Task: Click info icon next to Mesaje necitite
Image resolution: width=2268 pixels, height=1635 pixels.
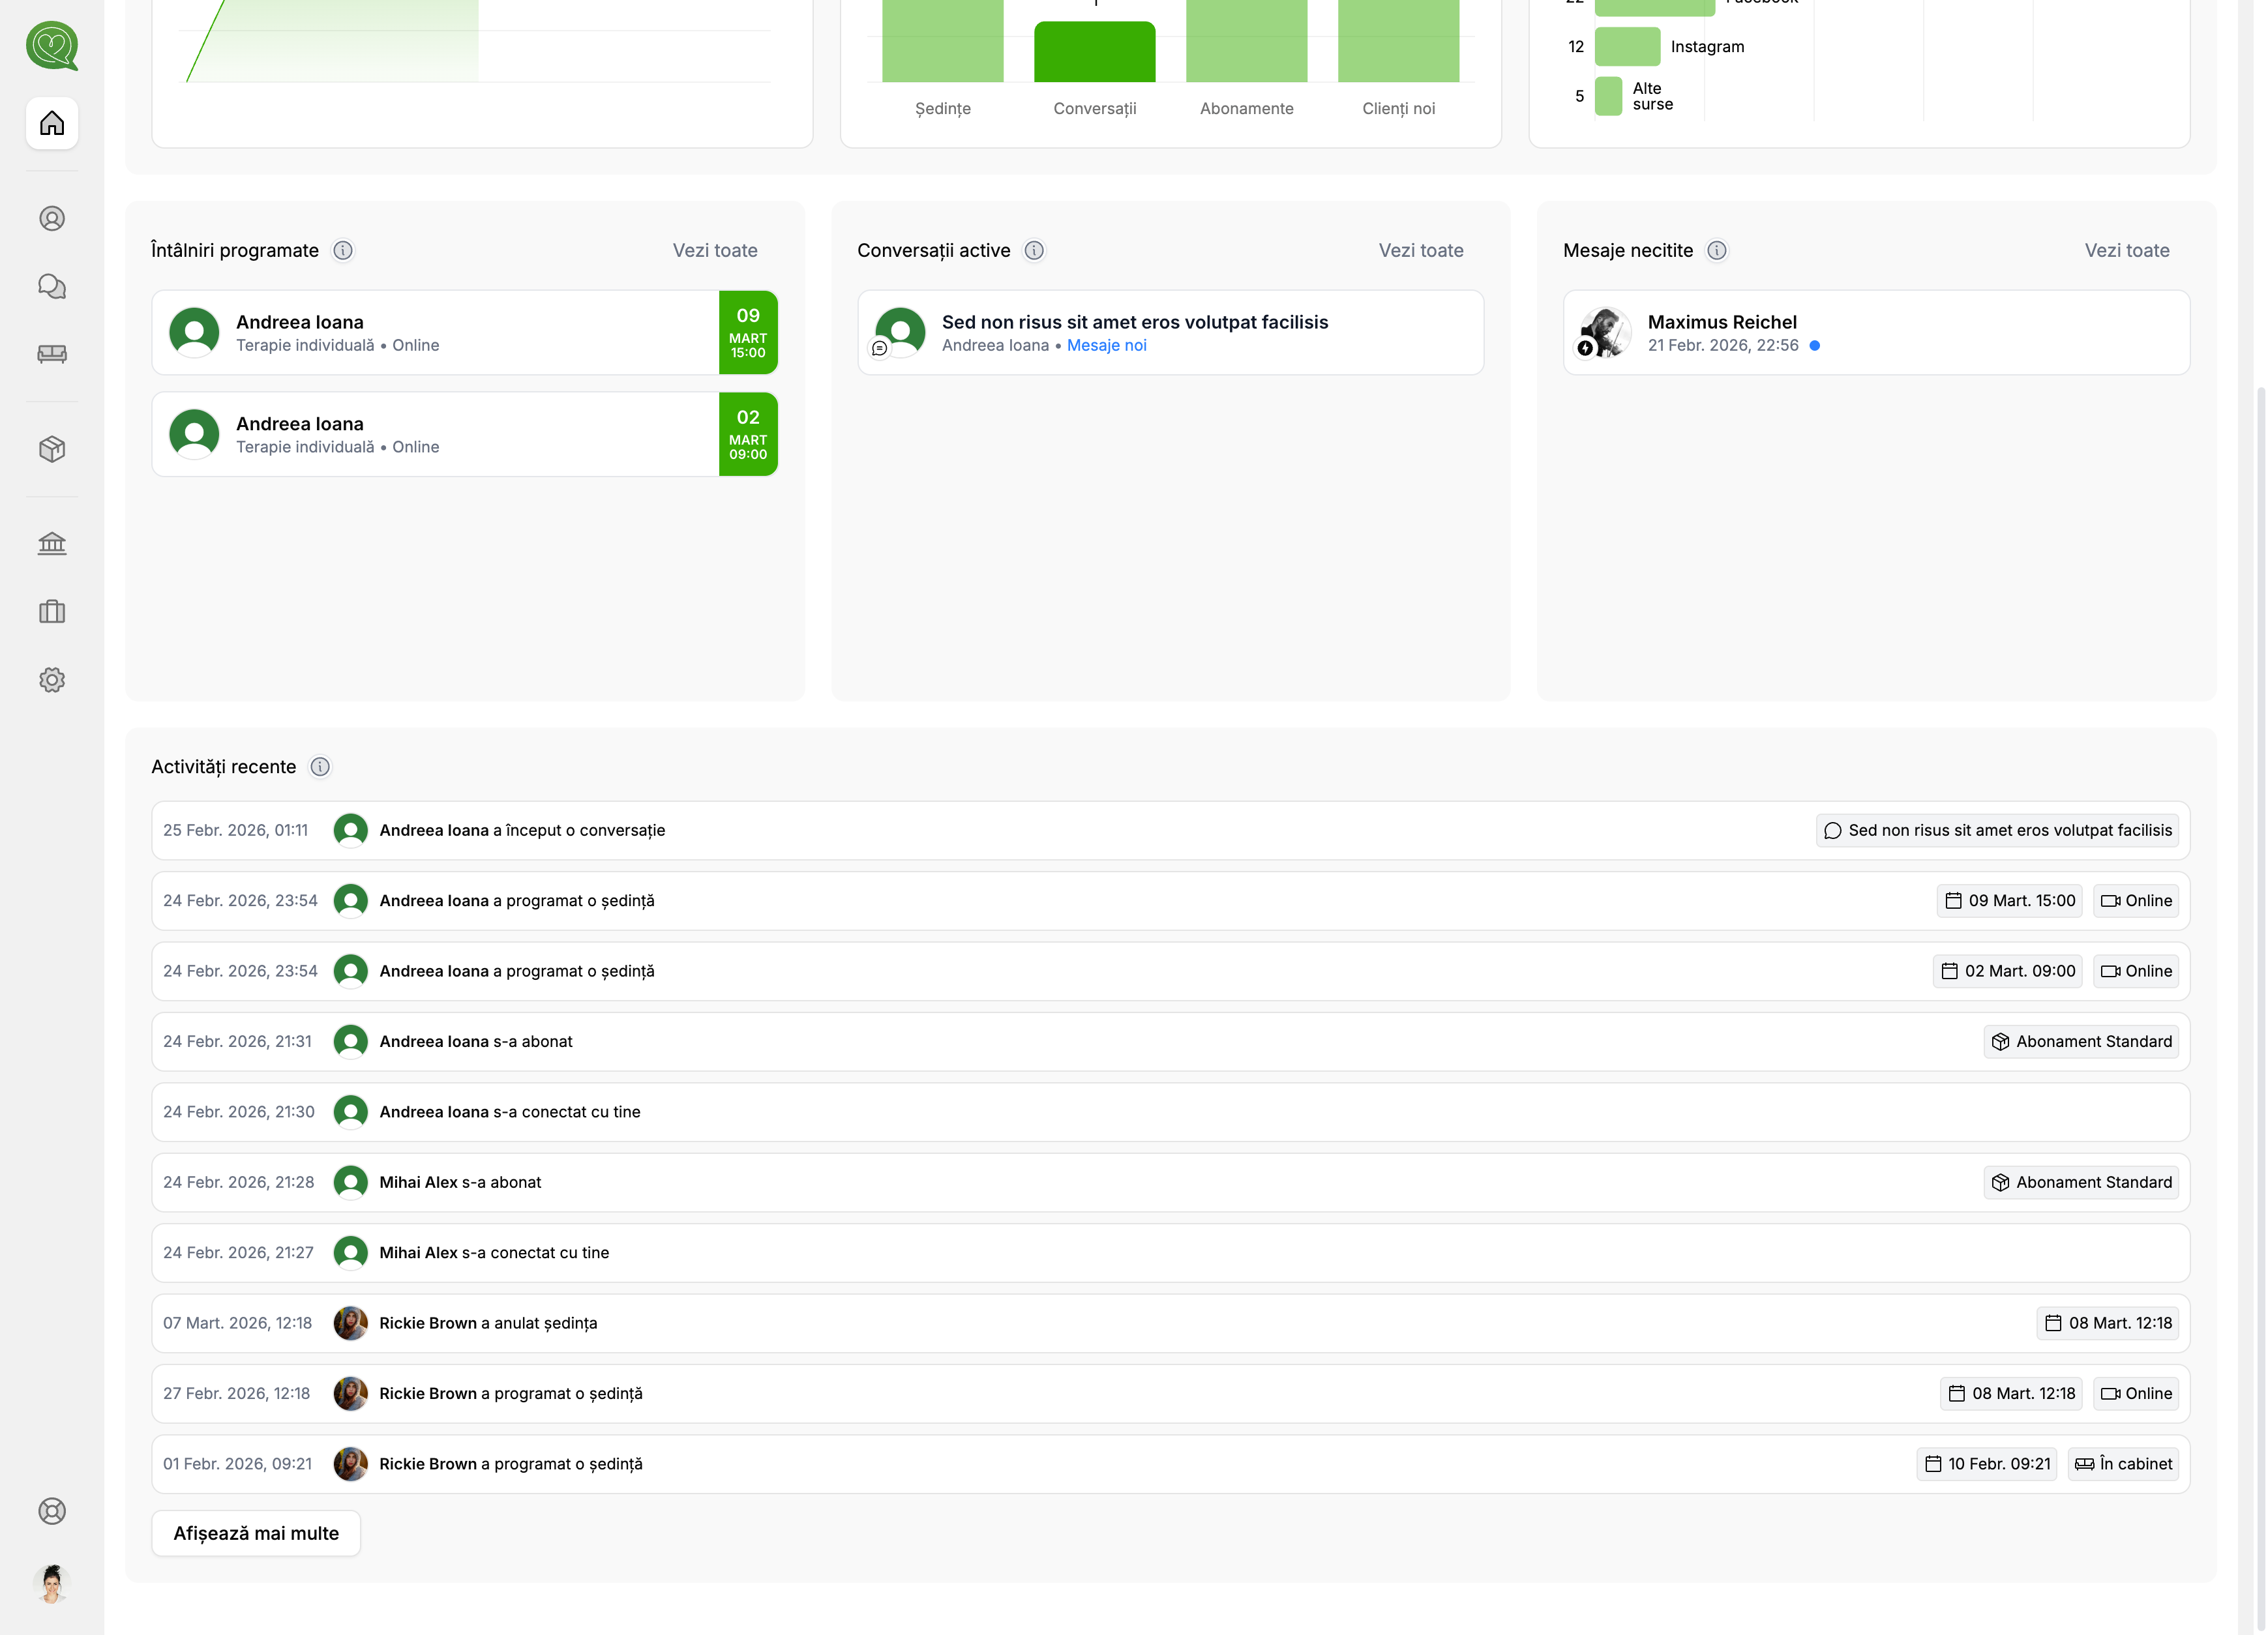Action: [1716, 250]
